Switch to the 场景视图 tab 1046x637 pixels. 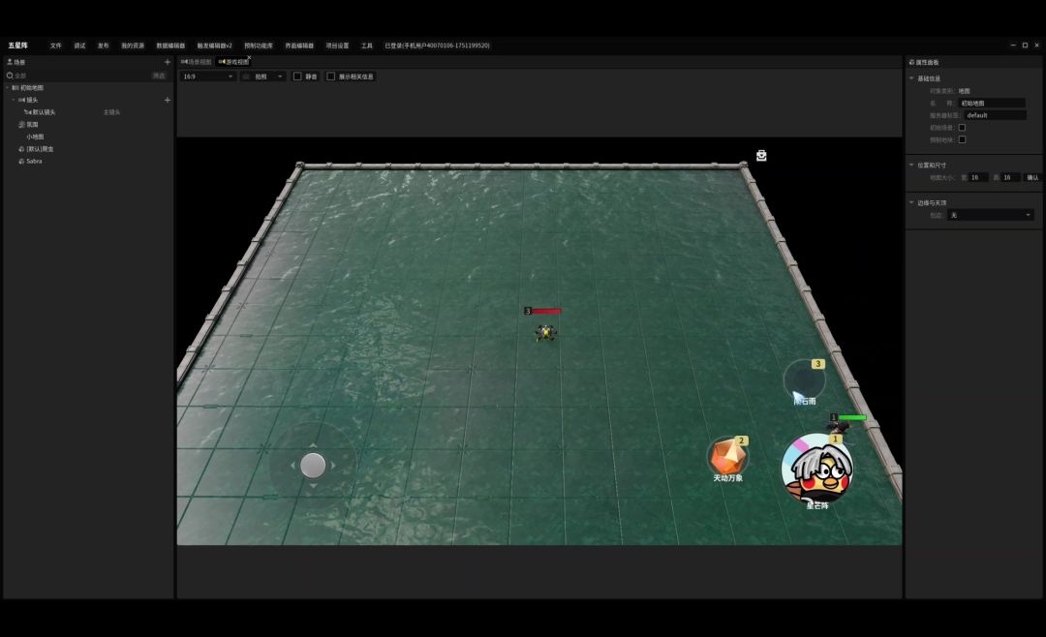pyautogui.click(x=196, y=62)
